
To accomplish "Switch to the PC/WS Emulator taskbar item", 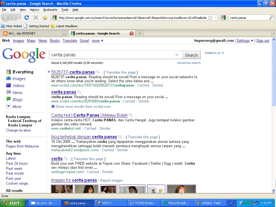I will [143, 203].
